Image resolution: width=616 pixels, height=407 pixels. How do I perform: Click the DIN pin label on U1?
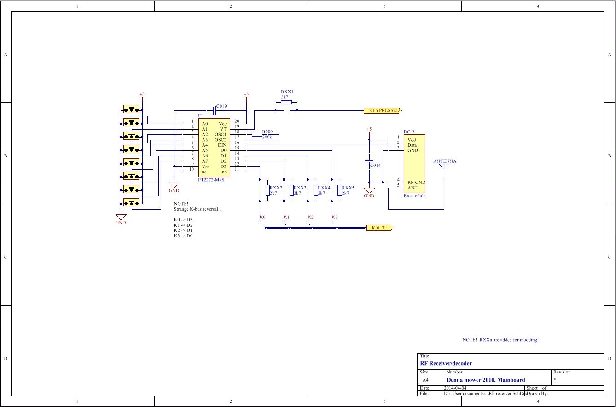(222, 145)
